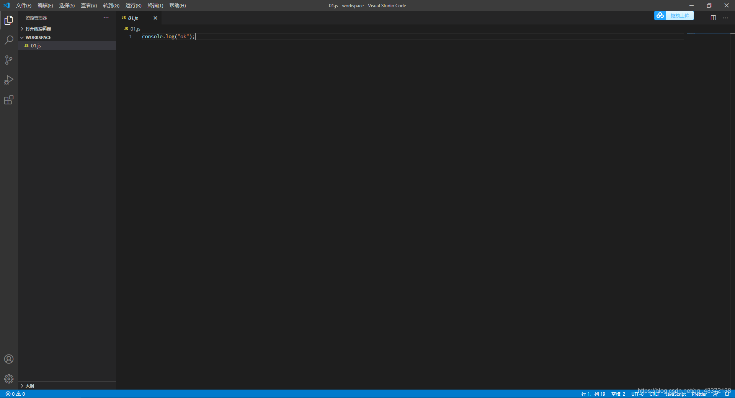Expand the 大纲 outline section

pos(67,386)
